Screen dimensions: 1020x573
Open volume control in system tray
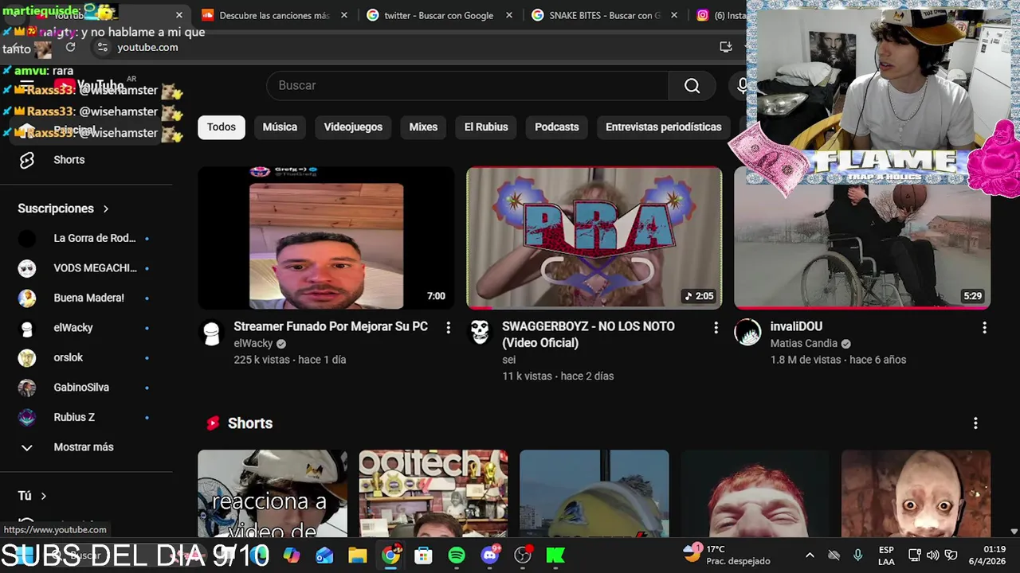932,555
